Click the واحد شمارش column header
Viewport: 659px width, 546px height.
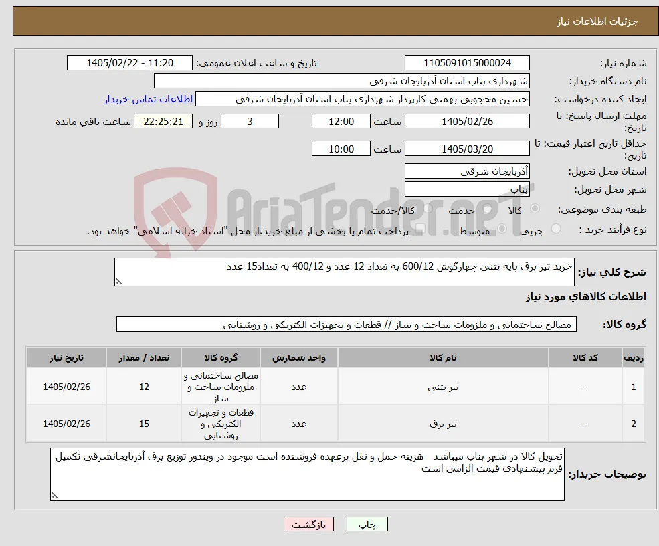299,357
